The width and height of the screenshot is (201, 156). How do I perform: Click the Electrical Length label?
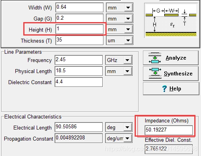coord(32,128)
